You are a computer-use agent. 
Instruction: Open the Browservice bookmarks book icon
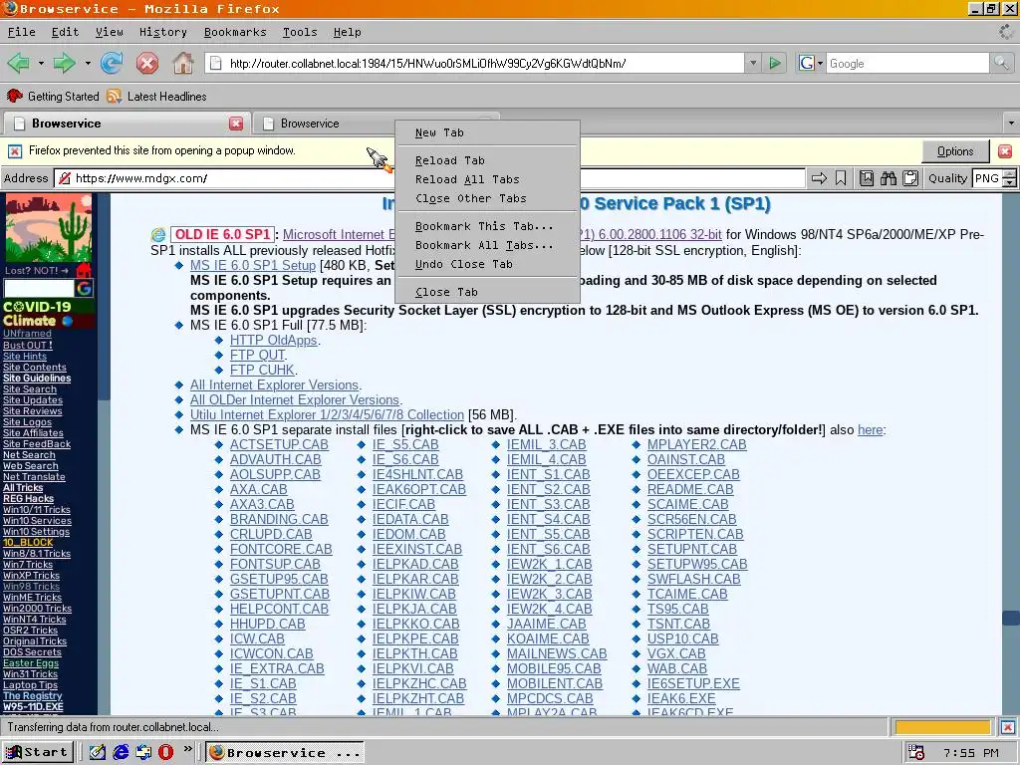[x=867, y=178]
